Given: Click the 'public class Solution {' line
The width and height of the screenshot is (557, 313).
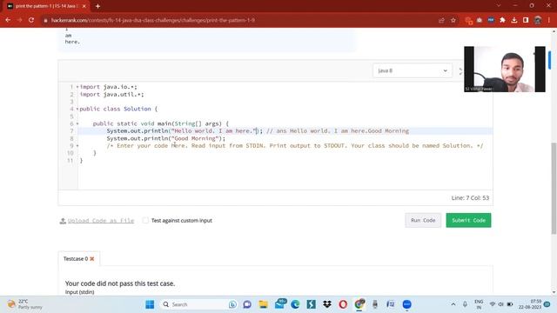Looking at the screenshot, I should pos(118,109).
